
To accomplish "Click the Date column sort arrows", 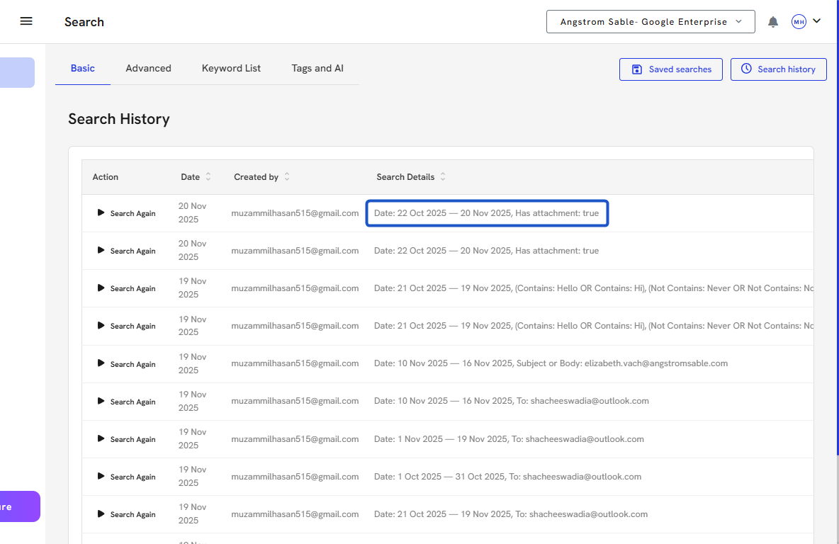I will [208, 177].
